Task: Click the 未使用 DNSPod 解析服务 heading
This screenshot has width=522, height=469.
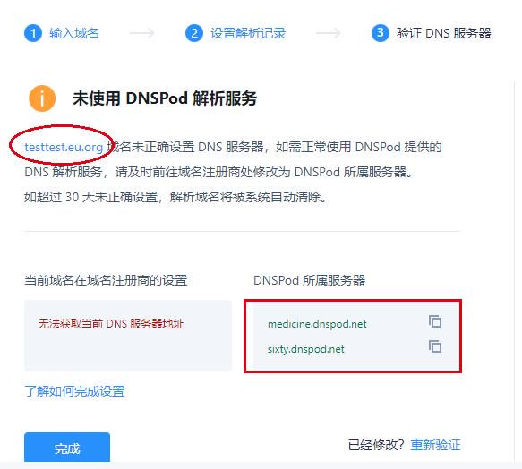Action: click(x=165, y=98)
